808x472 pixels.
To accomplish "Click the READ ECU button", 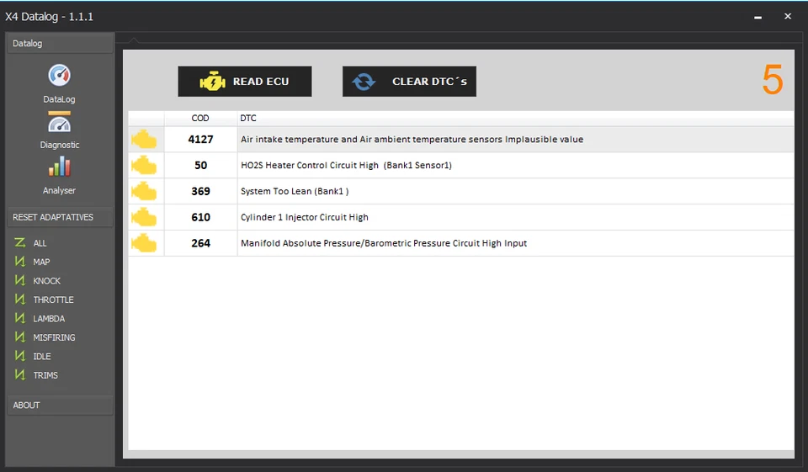I will [x=245, y=82].
